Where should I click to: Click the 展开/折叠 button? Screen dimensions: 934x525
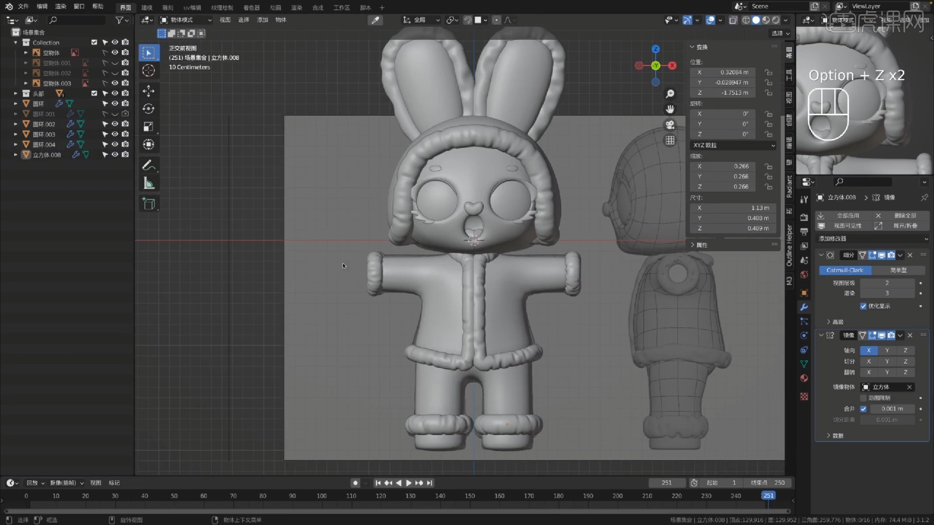click(x=901, y=226)
